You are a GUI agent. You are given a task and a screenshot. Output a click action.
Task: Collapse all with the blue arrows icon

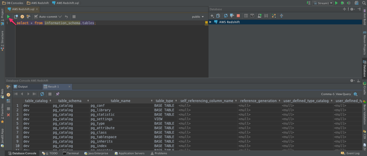pos(281,16)
